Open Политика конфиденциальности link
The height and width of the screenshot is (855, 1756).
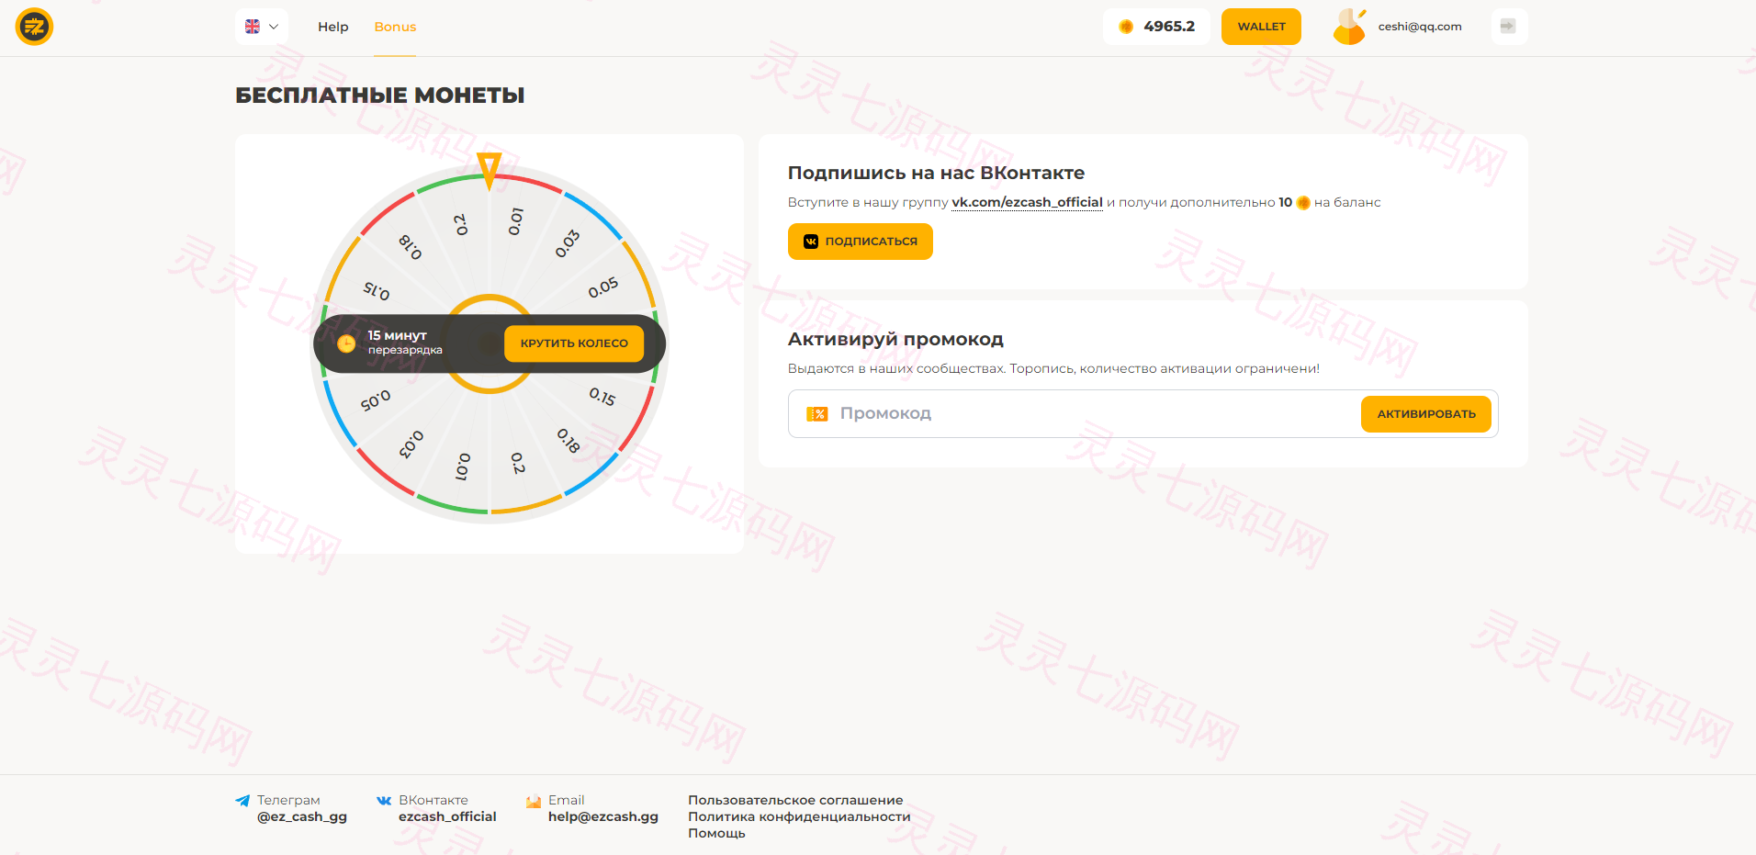[799, 816]
